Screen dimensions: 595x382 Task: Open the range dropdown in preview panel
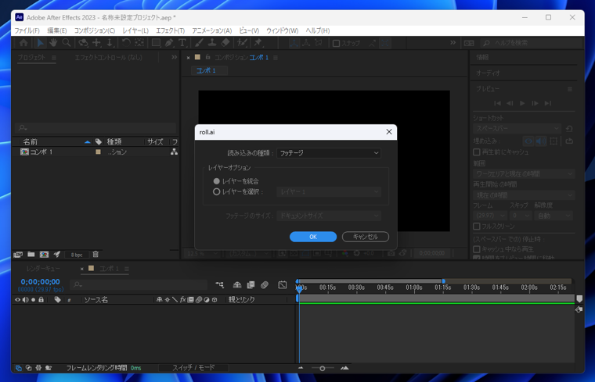(524, 173)
